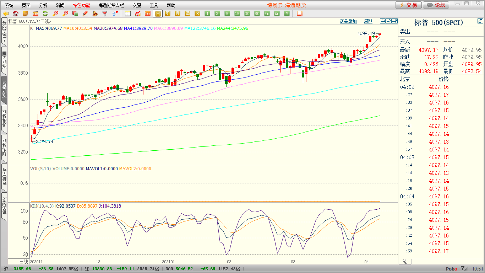Image resolution: width=485 pixels, height=273 pixels.
Task: Open the notebook icon beside home icon
Action: tap(26, 14)
